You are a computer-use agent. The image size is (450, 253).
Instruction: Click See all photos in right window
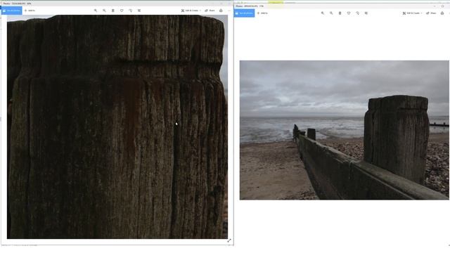[x=244, y=13]
